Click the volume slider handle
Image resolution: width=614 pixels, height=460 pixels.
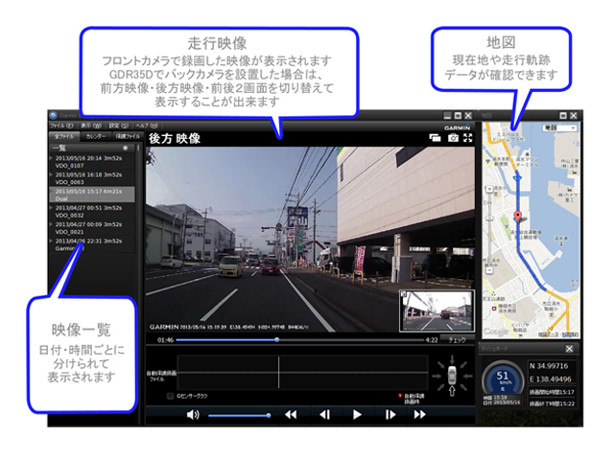click(x=269, y=415)
